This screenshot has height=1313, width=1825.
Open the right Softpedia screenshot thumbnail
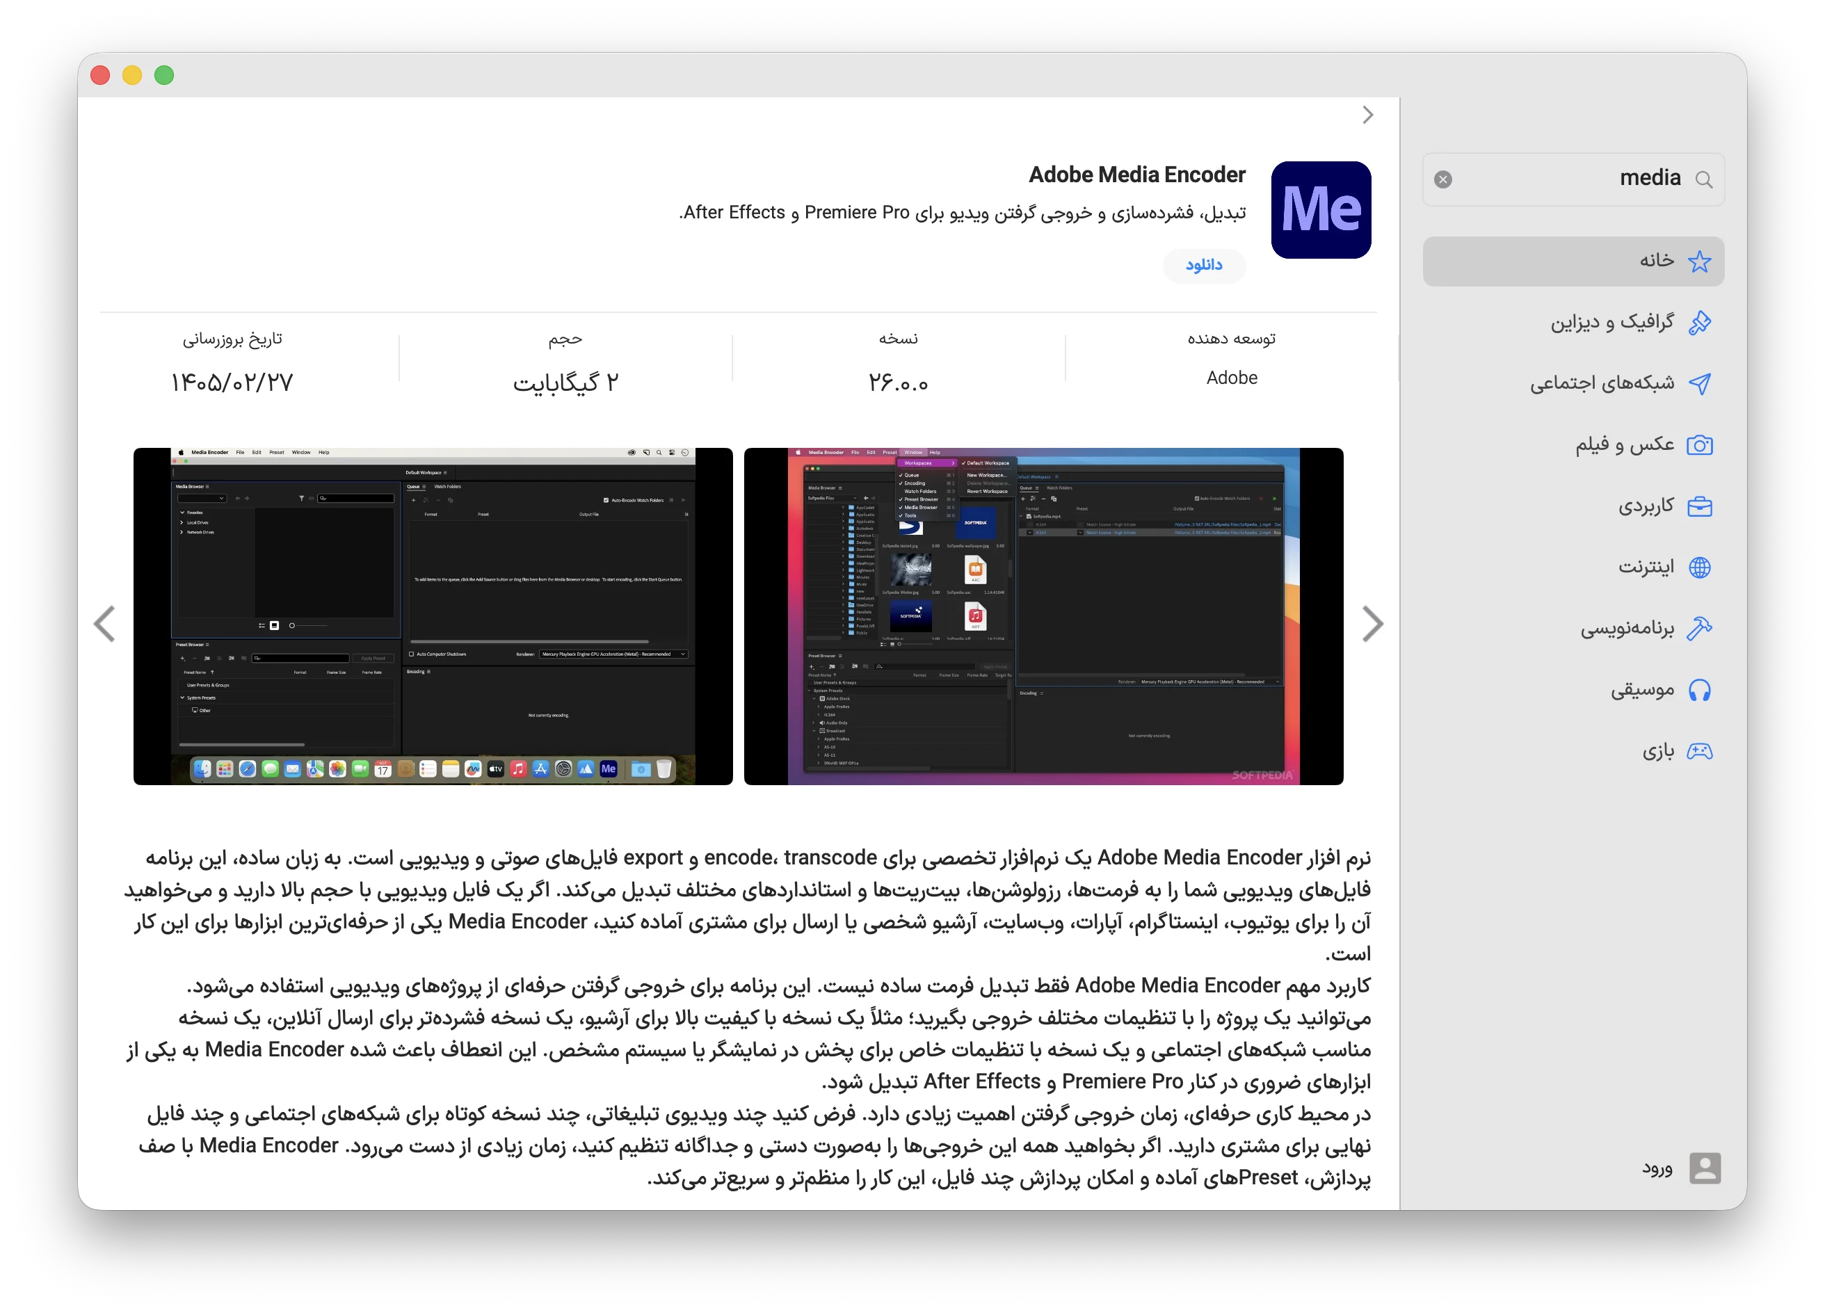[x=1044, y=616]
